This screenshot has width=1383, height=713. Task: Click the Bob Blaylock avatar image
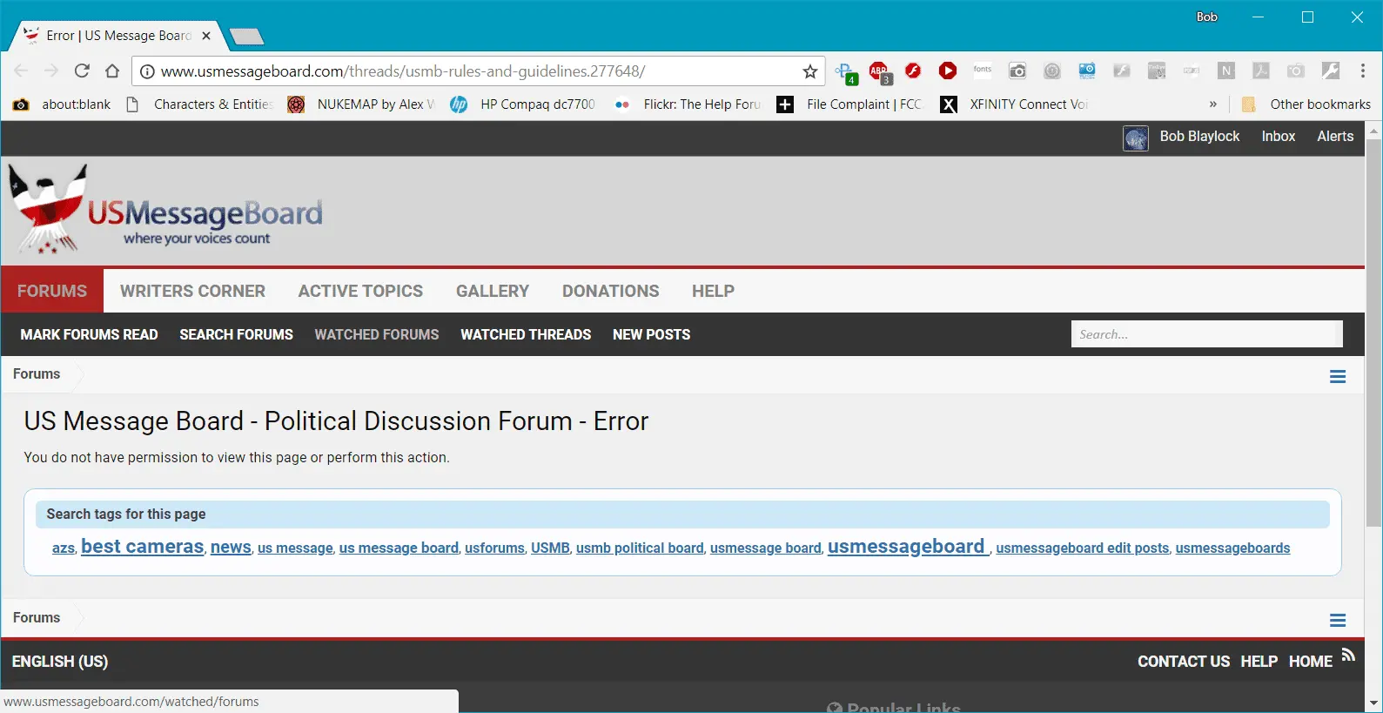(x=1136, y=138)
